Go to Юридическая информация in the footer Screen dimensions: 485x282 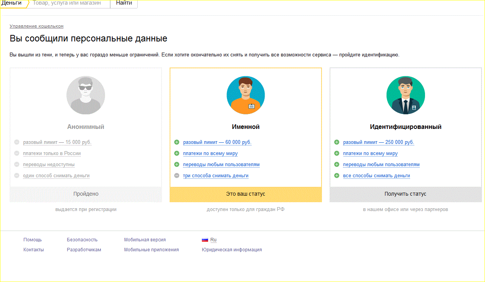tap(232, 250)
